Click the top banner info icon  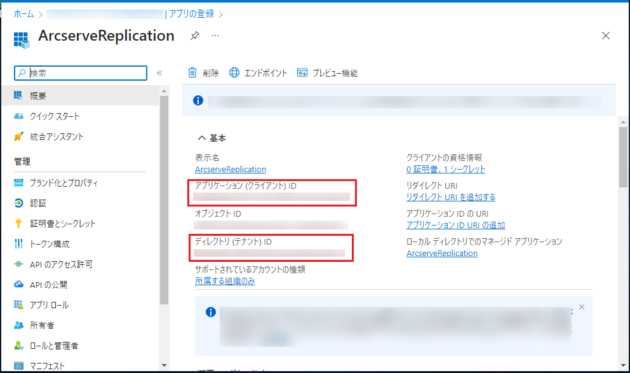pos(198,100)
